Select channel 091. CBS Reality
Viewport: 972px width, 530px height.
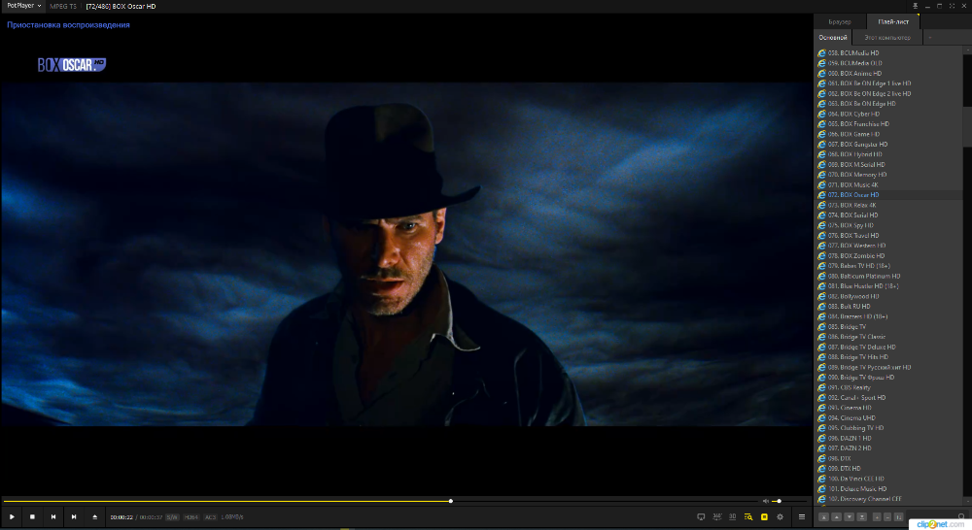coord(889,387)
